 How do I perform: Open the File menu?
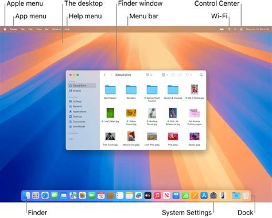(x=23, y=29)
